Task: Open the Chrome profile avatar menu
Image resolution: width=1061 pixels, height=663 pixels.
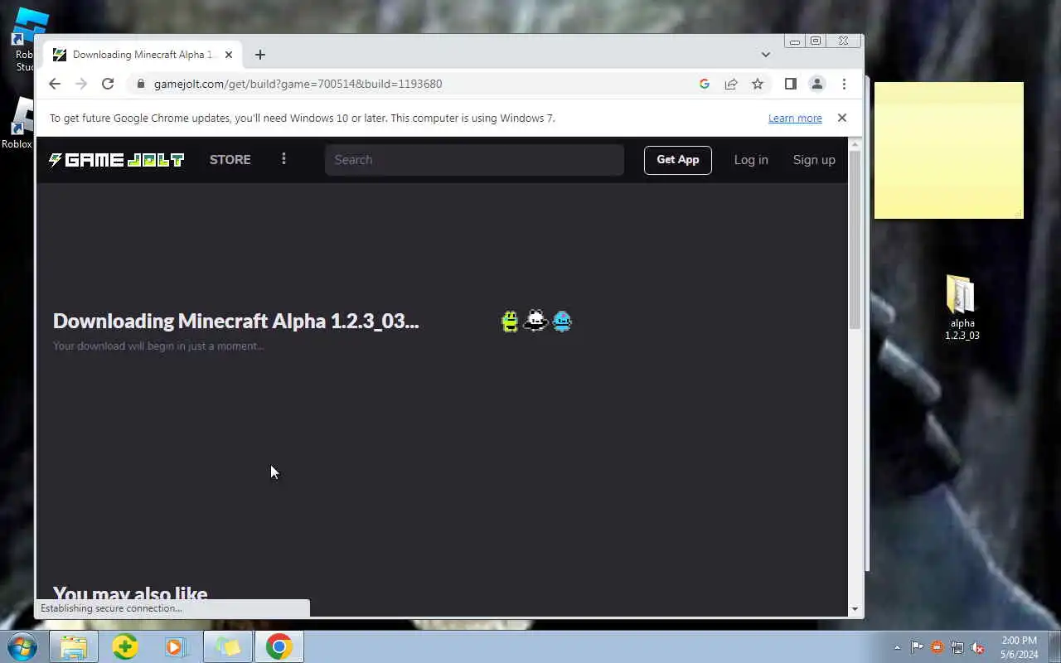Action: click(x=817, y=84)
